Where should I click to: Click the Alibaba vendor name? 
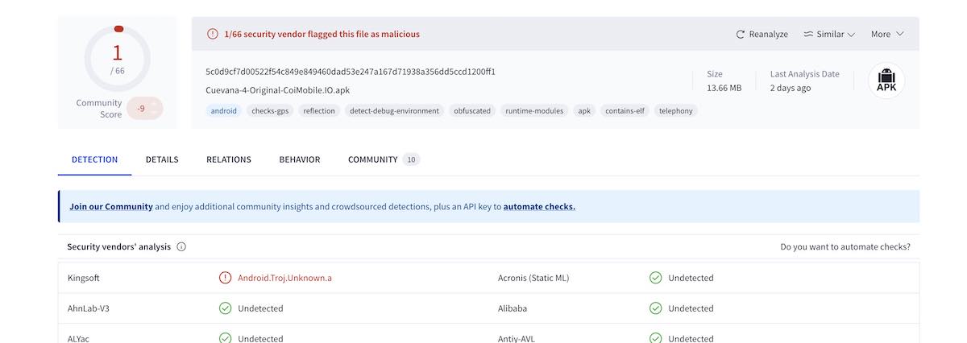513,308
